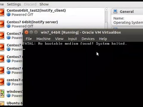This screenshot has height=107, width=143.
Task: Close the win7_64bit VirtualBox window
Action: point(27,32)
